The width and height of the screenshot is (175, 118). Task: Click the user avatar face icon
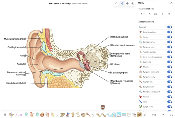pyautogui.click(x=103, y=107)
